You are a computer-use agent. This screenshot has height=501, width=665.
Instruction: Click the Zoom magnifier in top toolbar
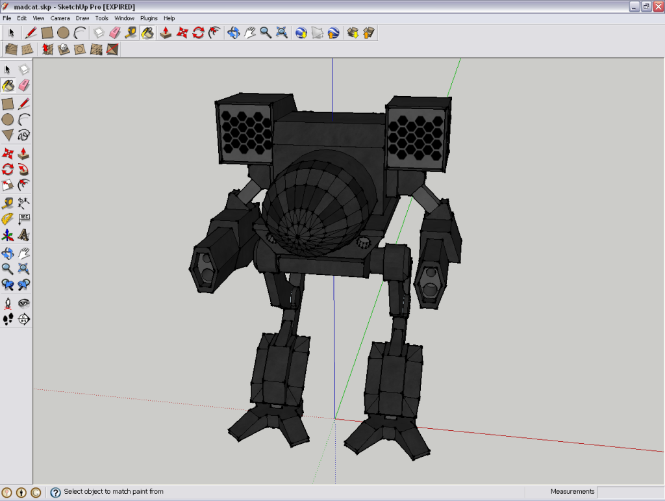266,32
